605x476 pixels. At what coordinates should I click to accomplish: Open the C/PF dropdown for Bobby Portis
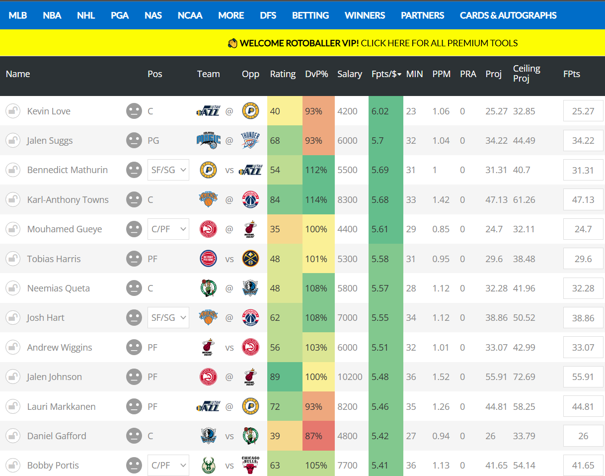[168, 466]
